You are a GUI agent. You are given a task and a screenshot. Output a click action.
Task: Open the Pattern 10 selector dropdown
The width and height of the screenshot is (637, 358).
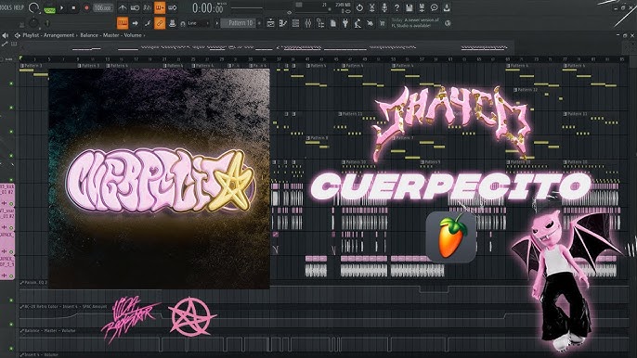tap(240, 23)
